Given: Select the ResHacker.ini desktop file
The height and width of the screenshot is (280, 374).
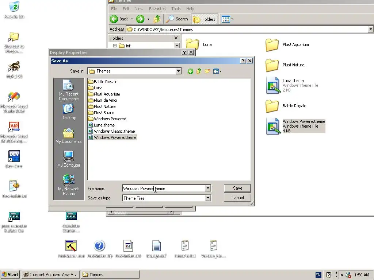Looking at the screenshot, I should tap(14, 189).
